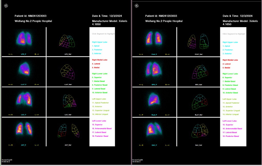
Task: Click 'Right Medial Lobe' heading in ScreenCap05 panel
Action: click(x=99, y=60)
